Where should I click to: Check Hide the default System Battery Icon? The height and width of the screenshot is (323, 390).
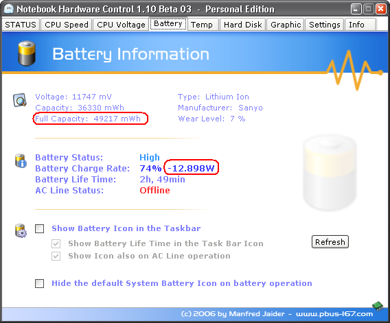(40, 283)
